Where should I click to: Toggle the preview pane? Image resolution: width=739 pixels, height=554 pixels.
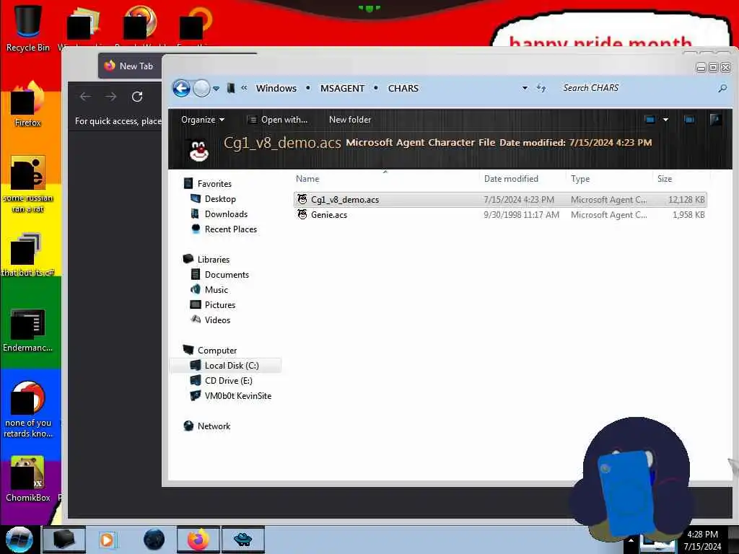click(x=689, y=120)
